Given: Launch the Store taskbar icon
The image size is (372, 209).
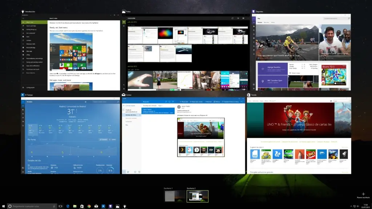Looking at the screenshot, I should click(82, 206).
